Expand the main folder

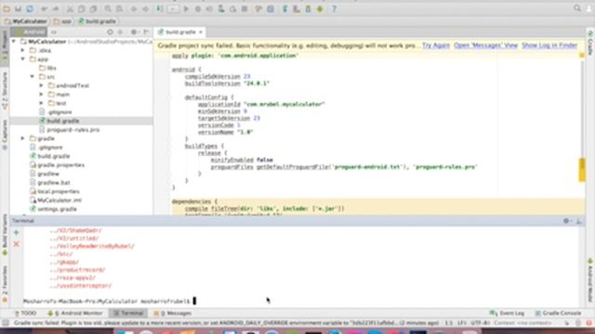coord(41,95)
